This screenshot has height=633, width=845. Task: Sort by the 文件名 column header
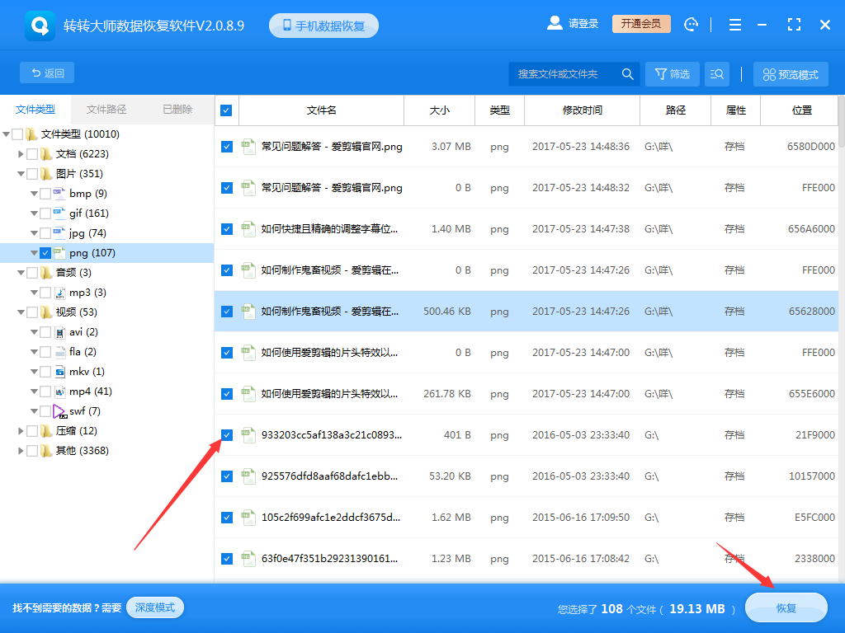(321, 110)
